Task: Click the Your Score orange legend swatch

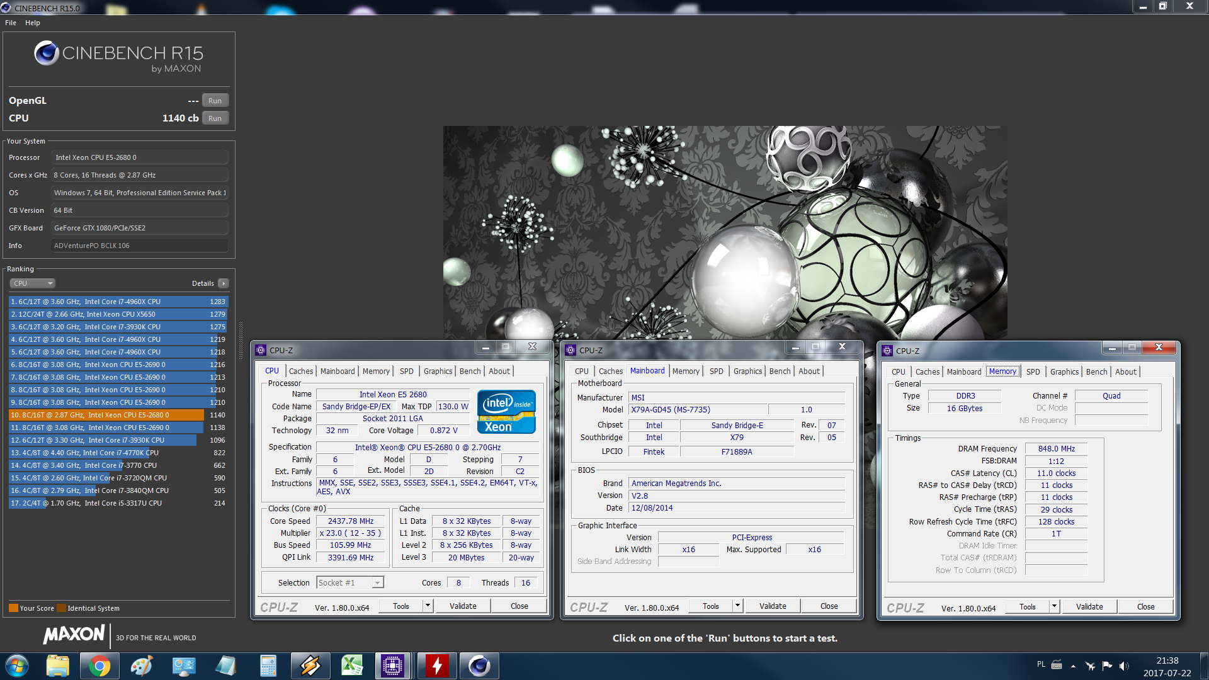Action: [13, 608]
